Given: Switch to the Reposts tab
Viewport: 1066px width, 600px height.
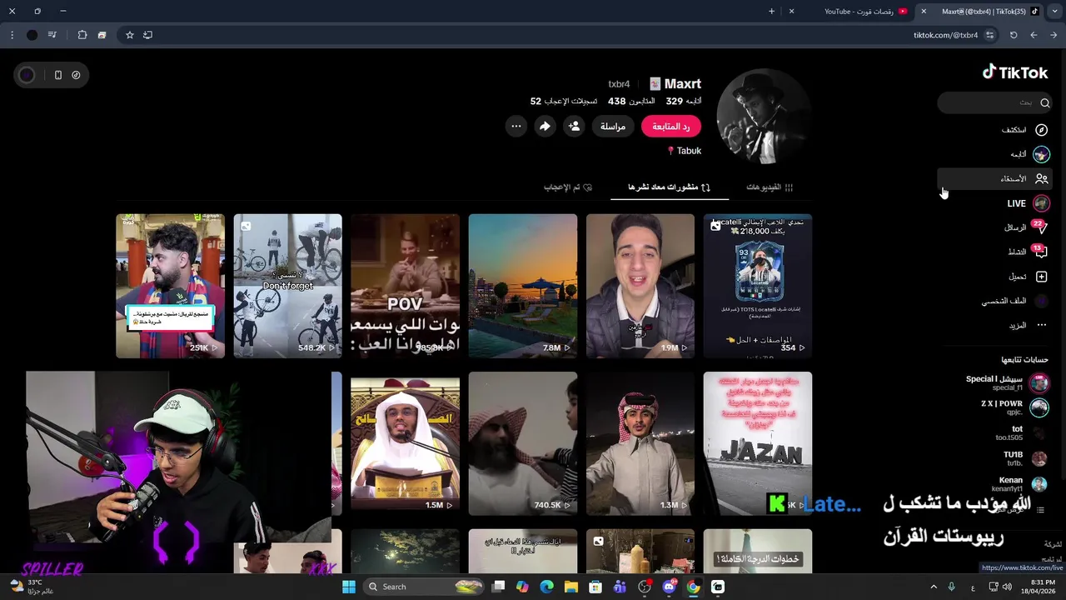Looking at the screenshot, I should (x=670, y=187).
